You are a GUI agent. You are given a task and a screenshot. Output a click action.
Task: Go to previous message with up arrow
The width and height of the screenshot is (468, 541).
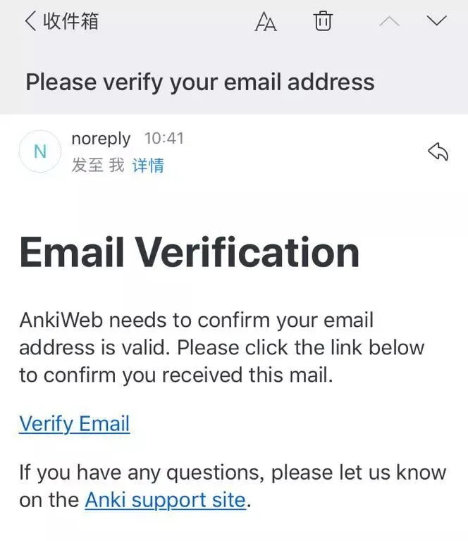[389, 21]
